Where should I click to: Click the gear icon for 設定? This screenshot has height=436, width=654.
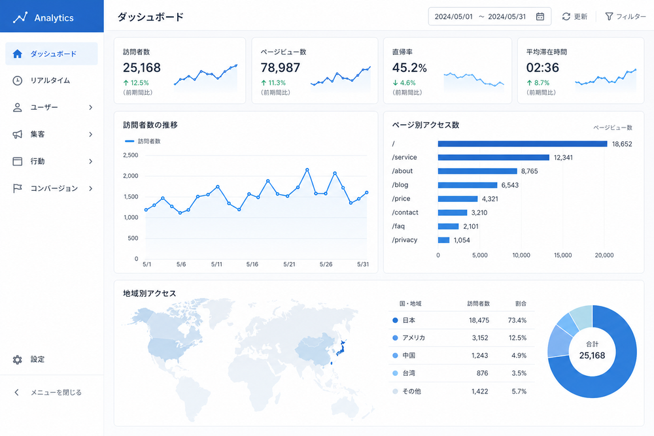pos(17,360)
